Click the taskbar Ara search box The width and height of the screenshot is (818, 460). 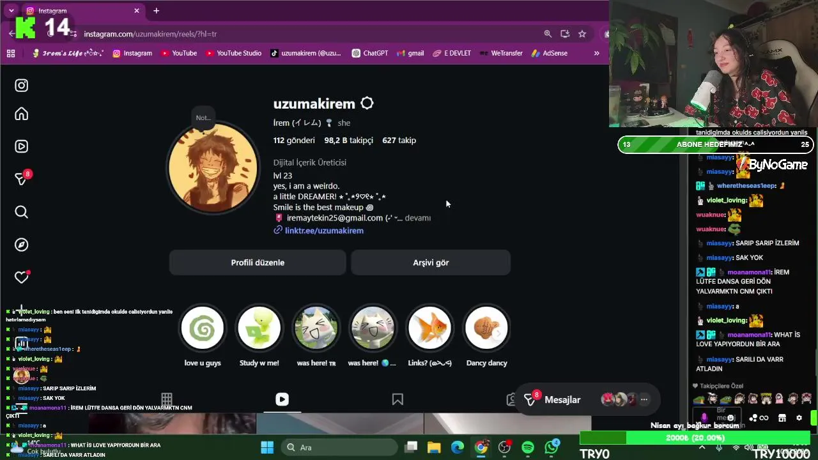[338, 447]
